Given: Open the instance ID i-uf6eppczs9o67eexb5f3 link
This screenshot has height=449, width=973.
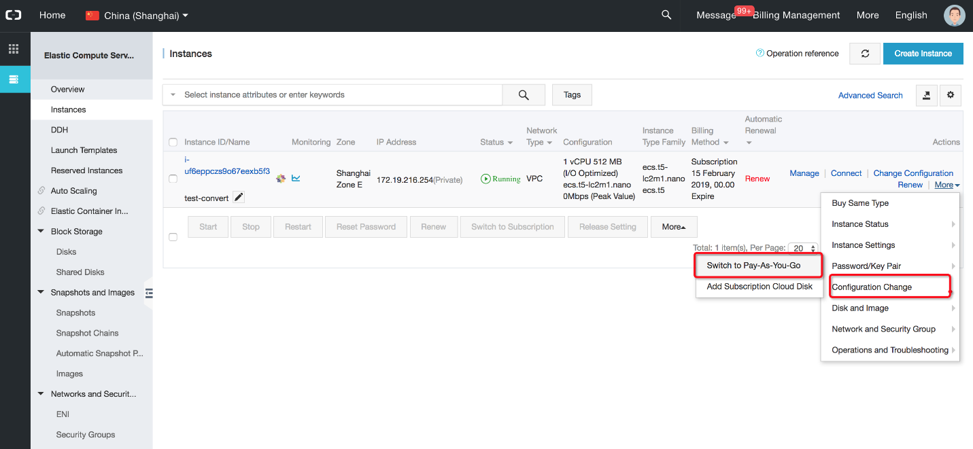Looking at the screenshot, I should pos(227,166).
